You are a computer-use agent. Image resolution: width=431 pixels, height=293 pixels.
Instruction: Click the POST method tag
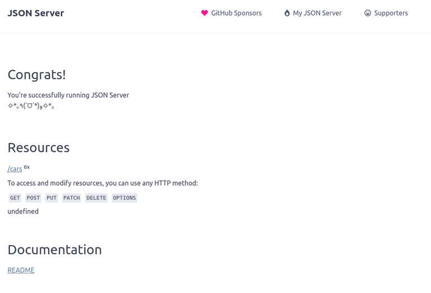pyautogui.click(x=33, y=198)
